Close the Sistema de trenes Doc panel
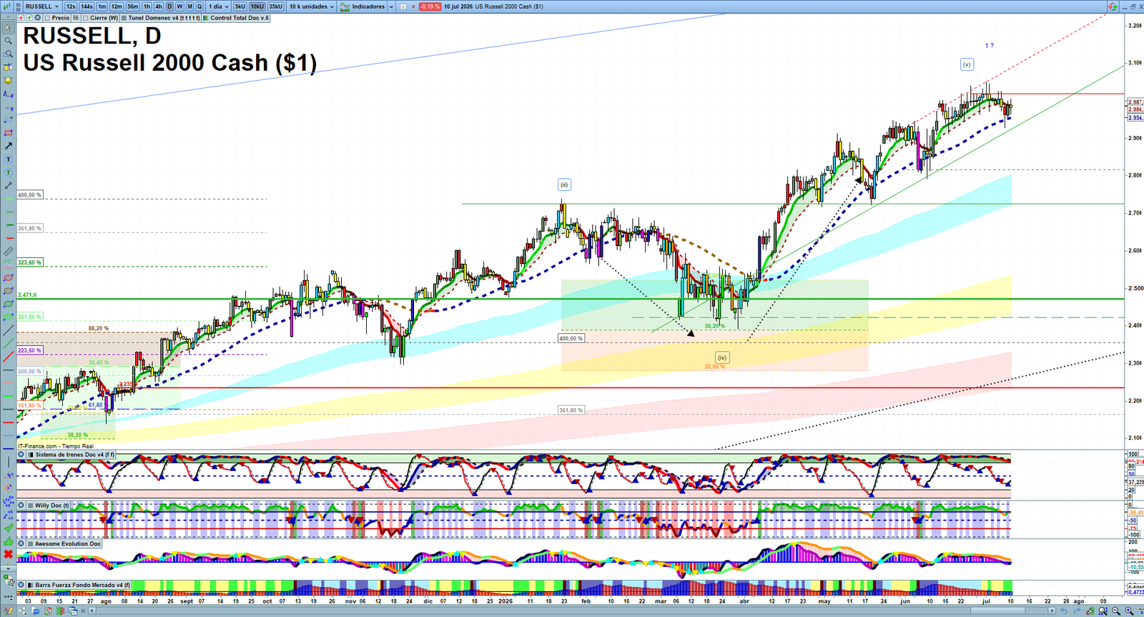 tap(21, 455)
